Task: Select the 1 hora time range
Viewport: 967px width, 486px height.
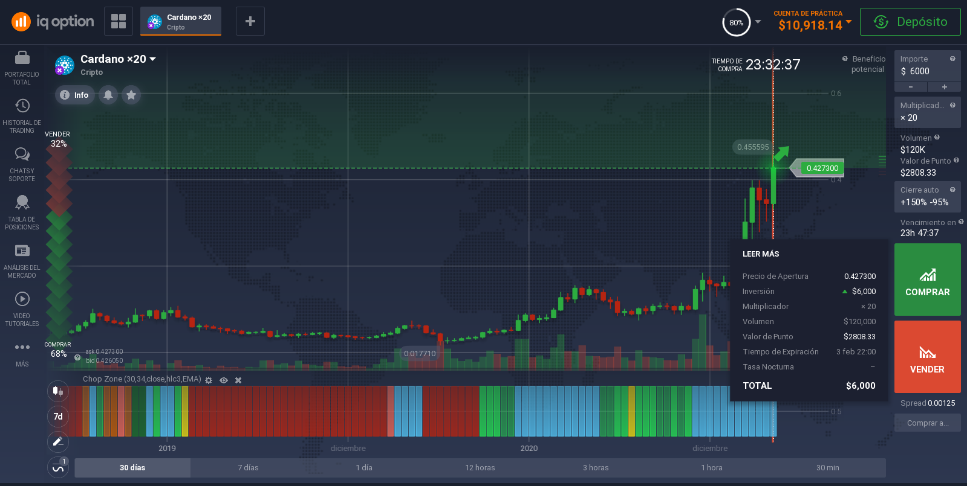Action: click(x=712, y=468)
